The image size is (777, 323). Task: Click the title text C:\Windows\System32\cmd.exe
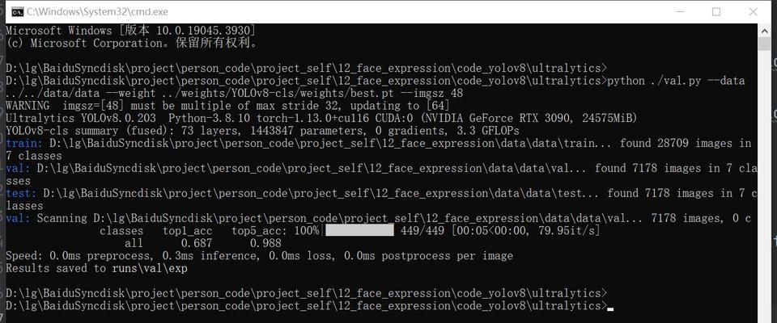coord(97,11)
